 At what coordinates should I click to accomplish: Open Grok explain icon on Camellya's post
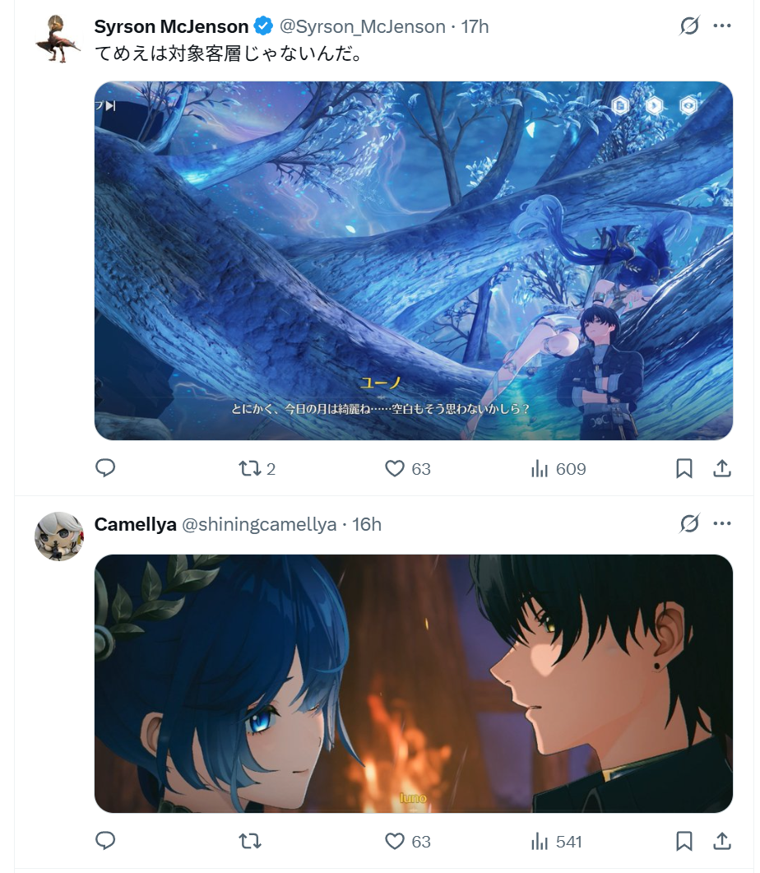click(689, 523)
